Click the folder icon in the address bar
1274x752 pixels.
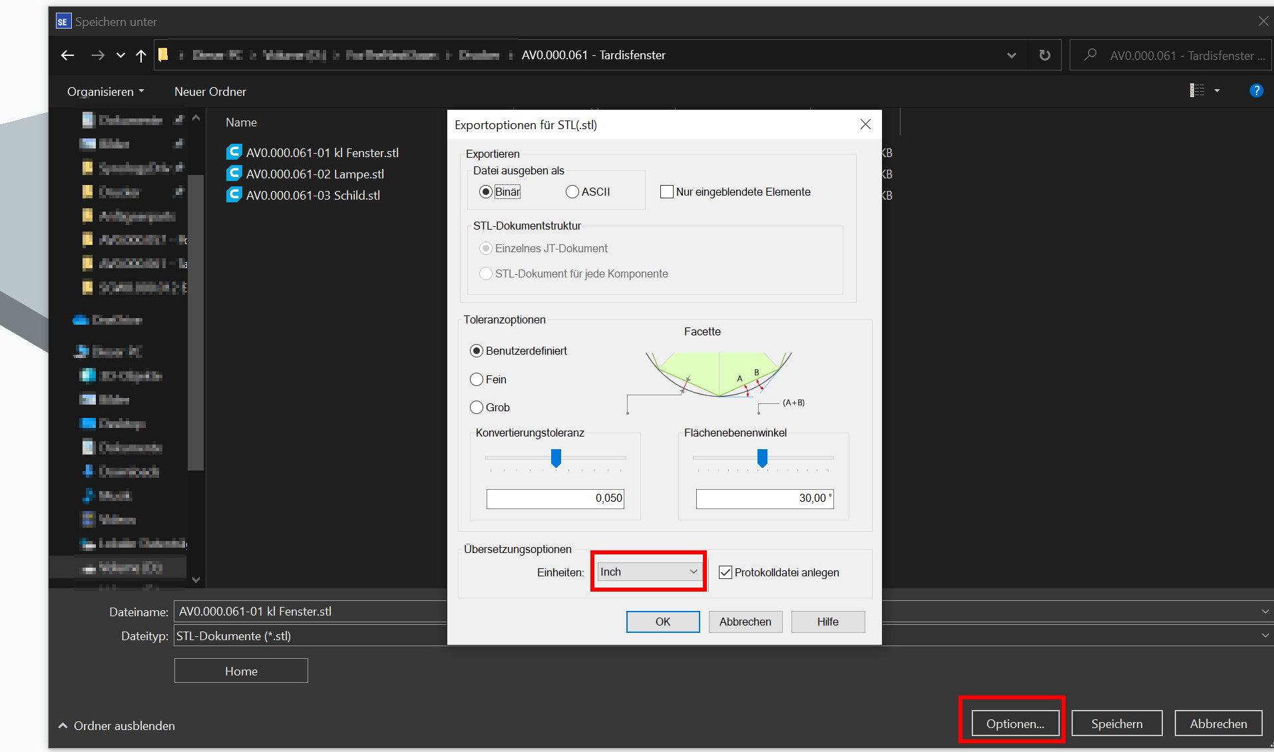[x=163, y=55]
